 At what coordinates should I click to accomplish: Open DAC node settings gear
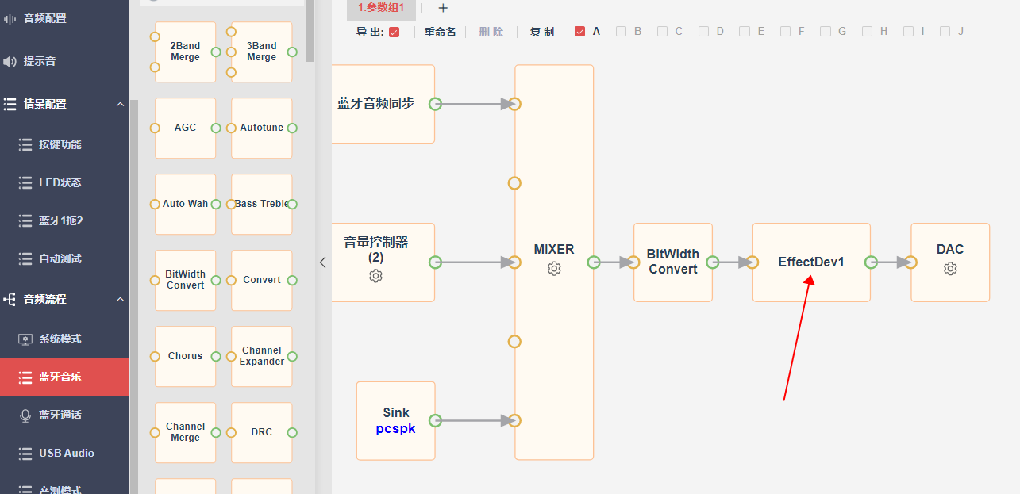950,269
